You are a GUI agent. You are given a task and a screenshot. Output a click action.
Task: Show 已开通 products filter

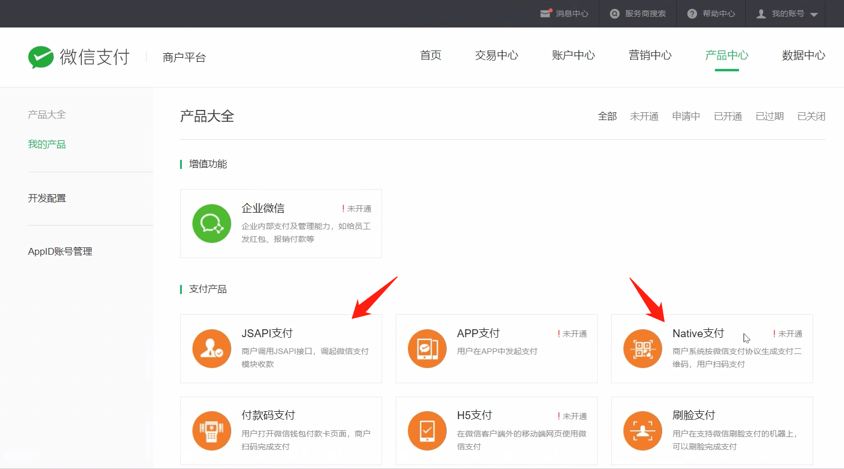point(727,116)
